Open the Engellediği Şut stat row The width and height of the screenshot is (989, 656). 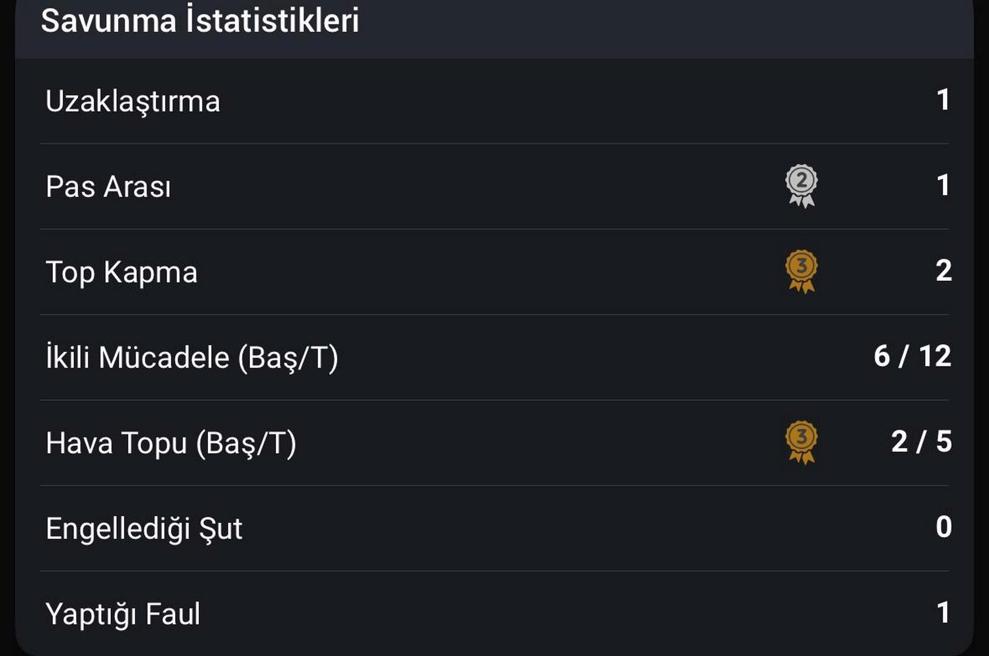tap(494, 528)
